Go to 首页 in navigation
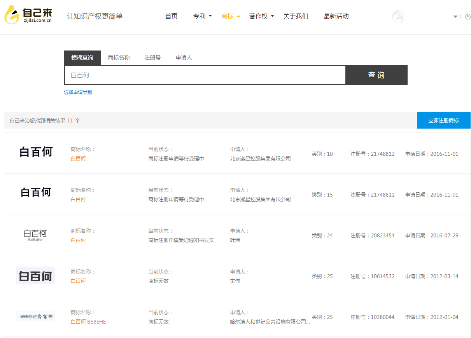This screenshot has width=471, height=338. pyautogui.click(x=171, y=16)
